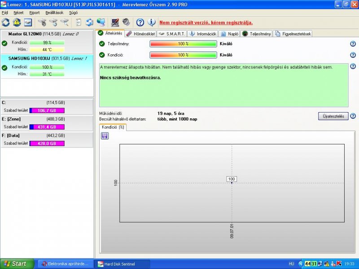The image size is (359, 269).
Task: Select the Maxtor 6L120M0 disk entry
Action: (47, 41)
